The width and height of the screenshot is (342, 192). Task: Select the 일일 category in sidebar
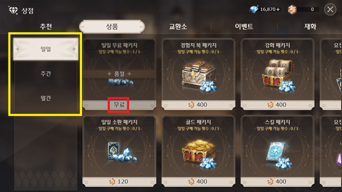(46, 49)
